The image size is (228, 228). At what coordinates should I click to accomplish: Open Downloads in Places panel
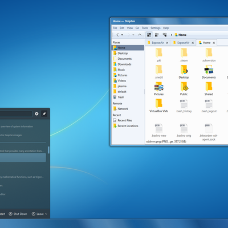point(128,64)
